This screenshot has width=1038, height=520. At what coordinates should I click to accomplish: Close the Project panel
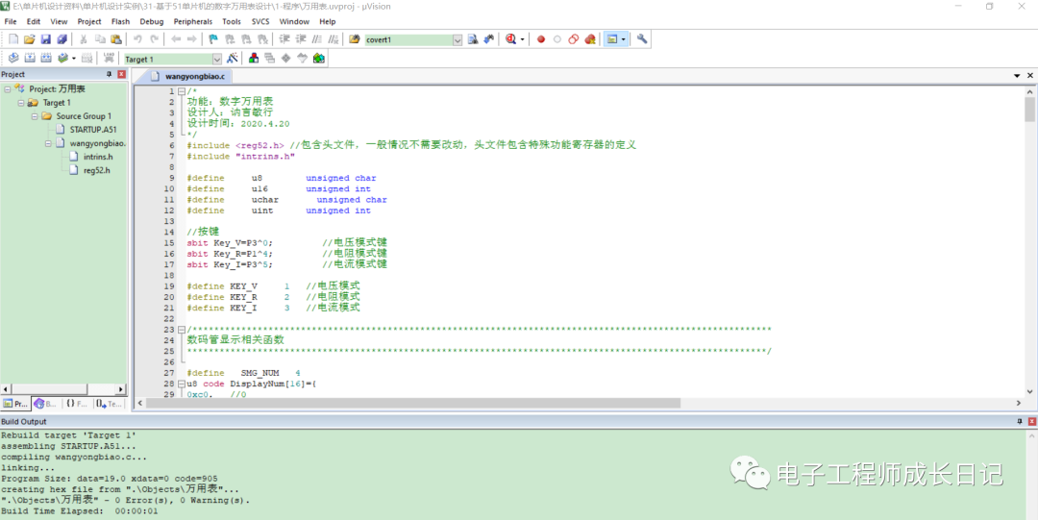click(x=121, y=74)
